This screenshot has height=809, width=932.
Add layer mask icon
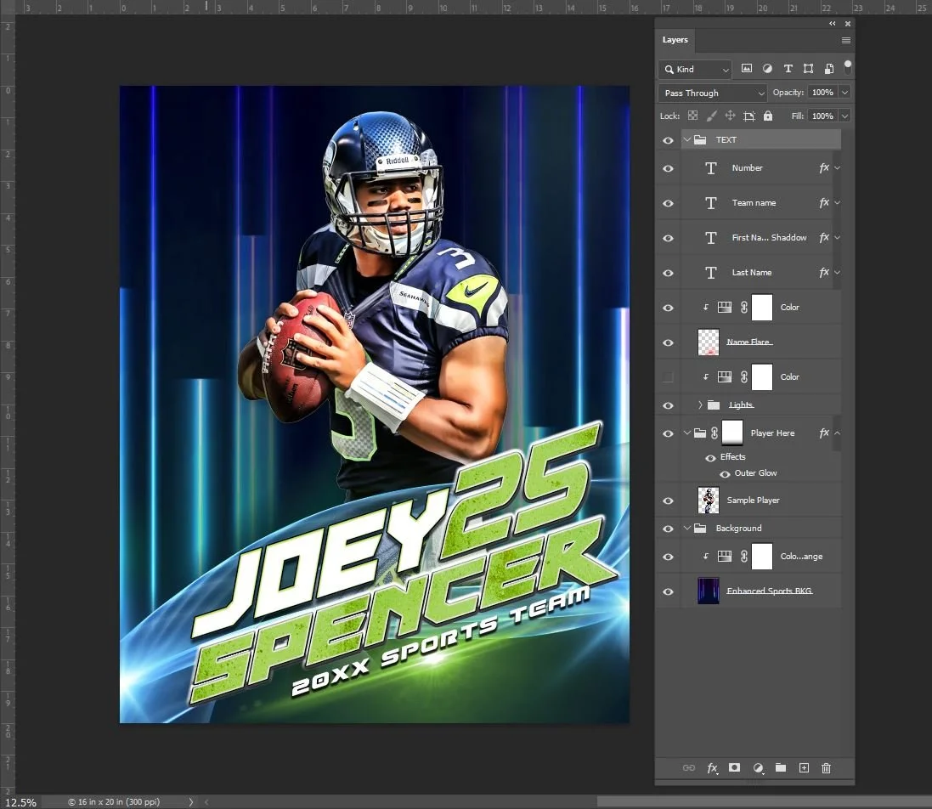click(735, 768)
